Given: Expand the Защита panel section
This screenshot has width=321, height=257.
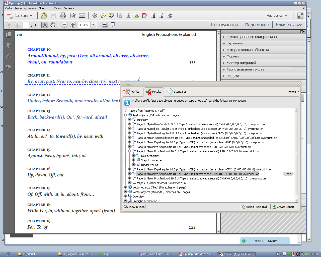Looking at the screenshot, I should (263, 76).
